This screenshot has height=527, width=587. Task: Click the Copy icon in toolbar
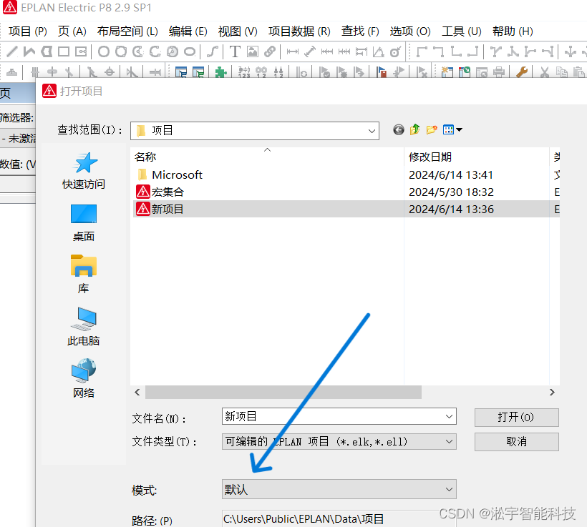[561, 72]
